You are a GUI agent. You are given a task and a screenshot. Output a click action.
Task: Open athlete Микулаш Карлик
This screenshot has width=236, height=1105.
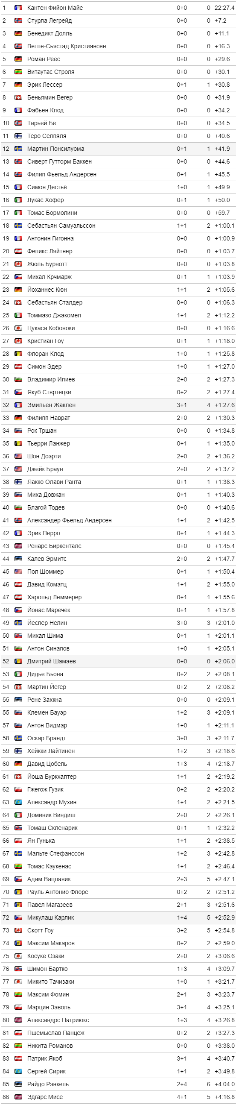tap(50, 917)
